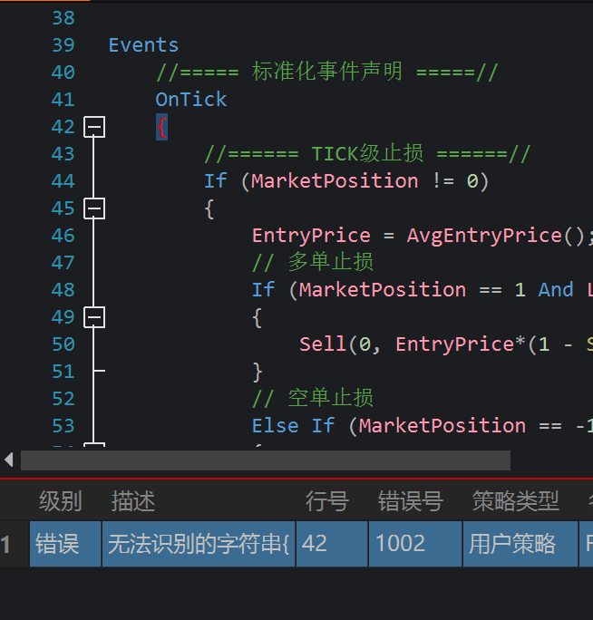Place cursor on OnTick keyword
This screenshot has height=620, width=593.
pos(191,100)
